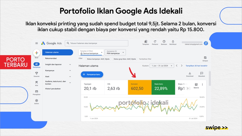Image resolution: width=242 pixels, height=136 pixels.
Task: Go to next date range arrow
Action: [x=182, y=66]
